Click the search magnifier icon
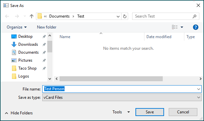 [x=194, y=16]
